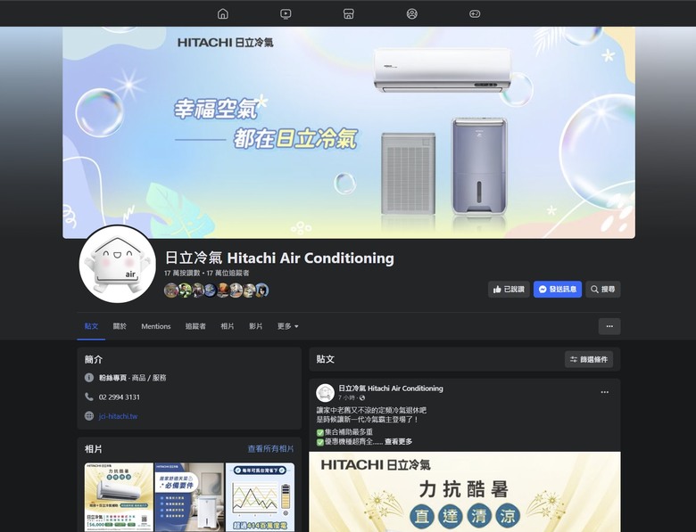The image size is (696, 532).
Task: Switch to the 關於 tab
Action: (120, 326)
